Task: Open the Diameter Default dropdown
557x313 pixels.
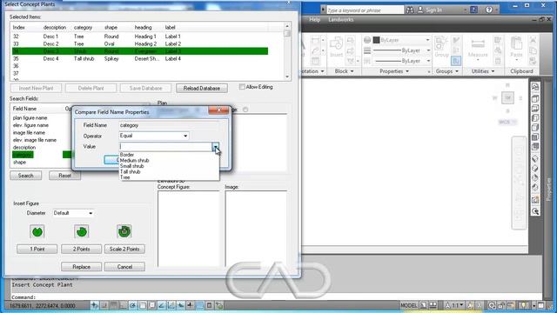Action: tap(91, 213)
